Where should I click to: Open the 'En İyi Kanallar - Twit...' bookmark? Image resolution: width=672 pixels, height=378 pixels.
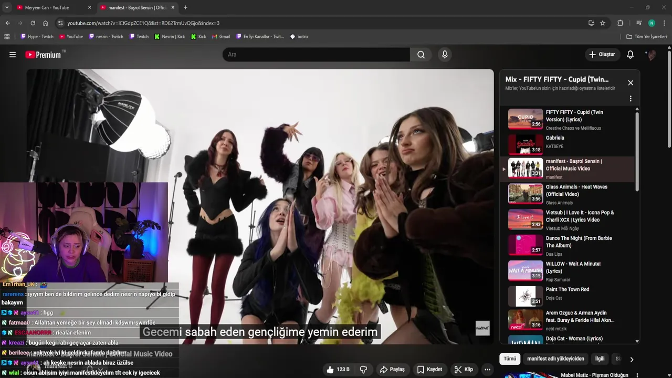[x=260, y=37]
